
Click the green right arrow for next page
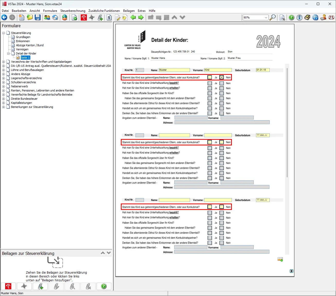141,17
